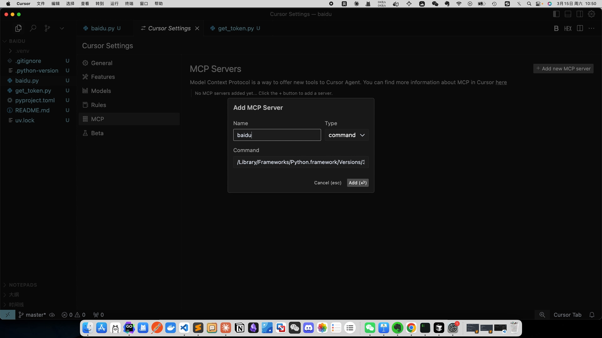Viewport: 602px width, 338px height.
Task: Click ports forwarded status item
Action: pyautogui.click(x=98, y=315)
